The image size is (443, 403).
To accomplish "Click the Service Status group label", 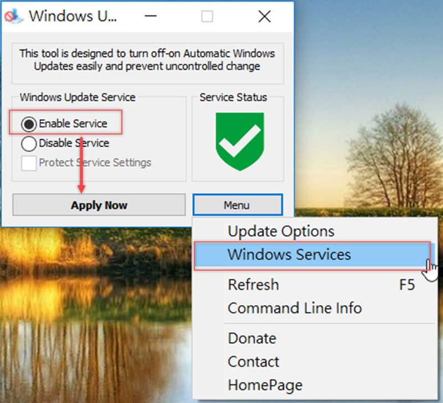I will tap(233, 97).
